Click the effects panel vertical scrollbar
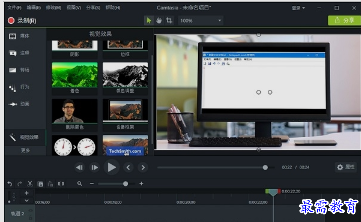The height and width of the screenshot is (222, 361). point(152,99)
